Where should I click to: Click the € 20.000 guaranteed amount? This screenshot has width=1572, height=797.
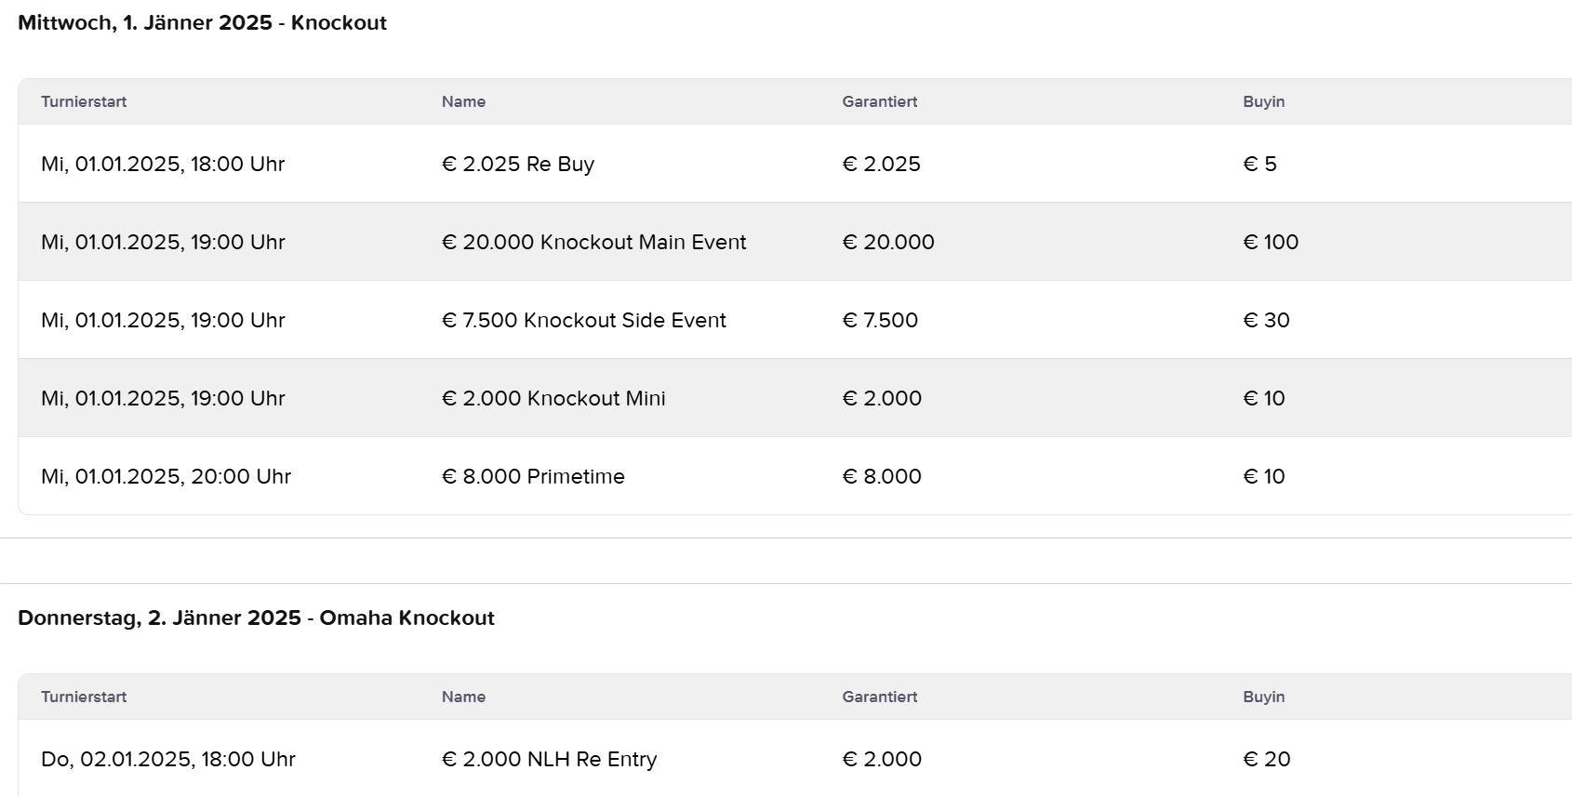(887, 242)
